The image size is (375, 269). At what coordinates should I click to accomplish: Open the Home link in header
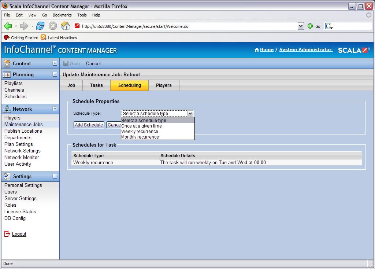(x=267, y=49)
